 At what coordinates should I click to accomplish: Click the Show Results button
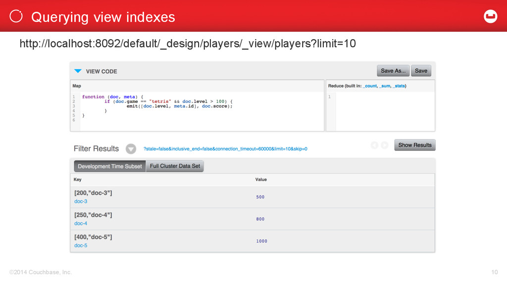click(x=415, y=145)
